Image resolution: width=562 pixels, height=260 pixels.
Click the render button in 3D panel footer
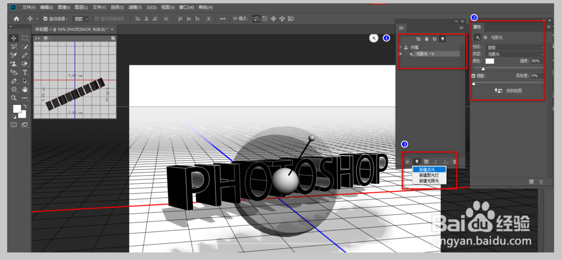[x=427, y=162]
